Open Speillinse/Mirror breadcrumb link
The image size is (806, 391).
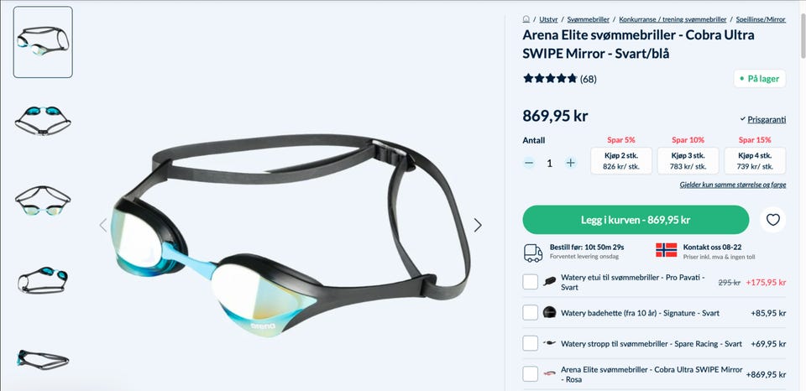[x=761, y=19]
